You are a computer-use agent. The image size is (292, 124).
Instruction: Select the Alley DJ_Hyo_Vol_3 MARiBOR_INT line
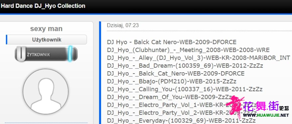[199, 58]
